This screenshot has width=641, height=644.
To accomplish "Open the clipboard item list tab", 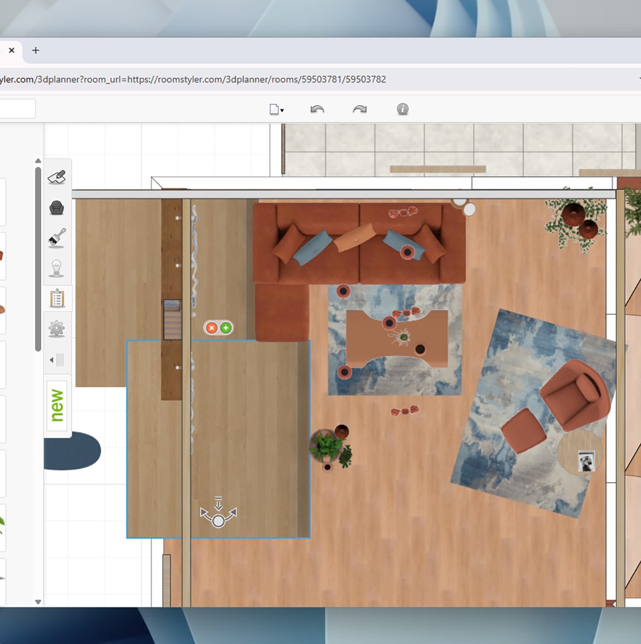I will click(x=57, y=298).
